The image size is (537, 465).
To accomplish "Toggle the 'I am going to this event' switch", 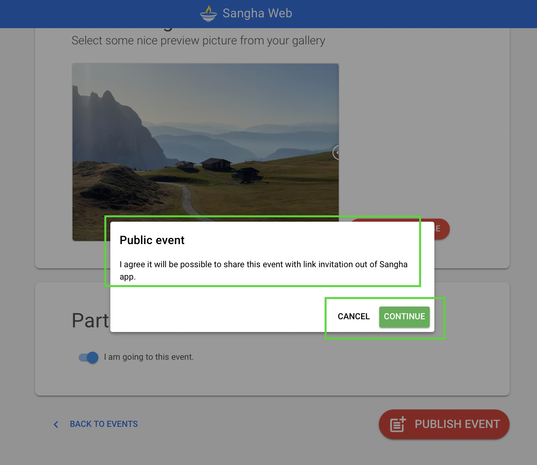I will click(89, 357).
